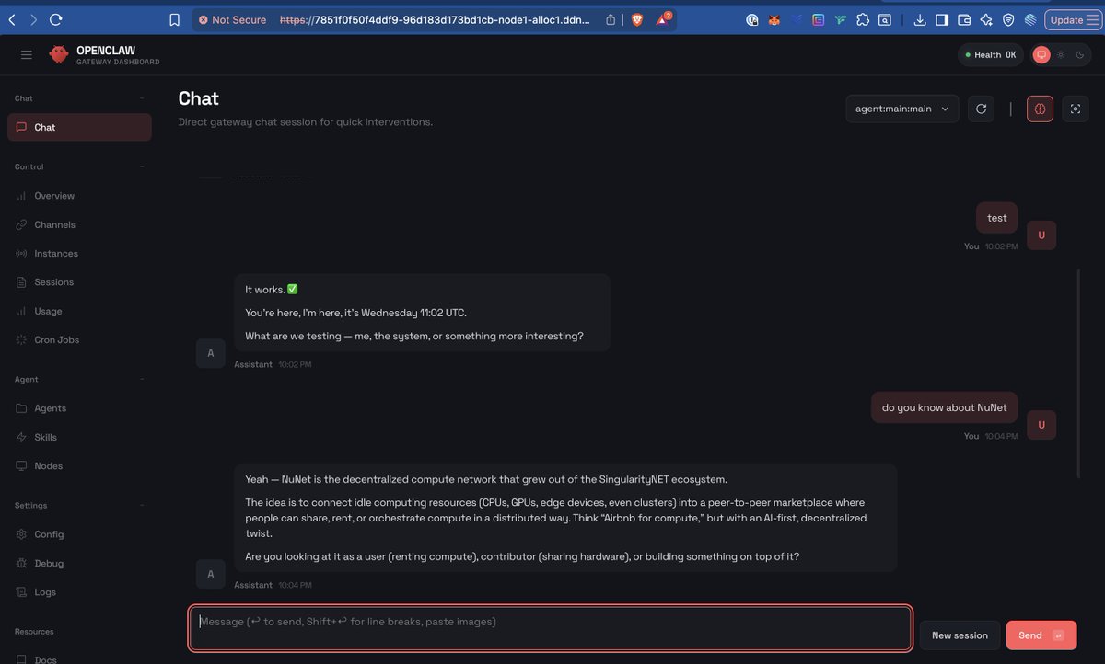Refresh the chat with the reload button

982,109
